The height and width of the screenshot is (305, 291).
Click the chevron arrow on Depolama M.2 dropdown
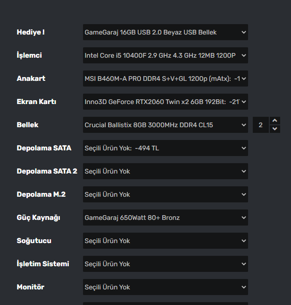(243, 194)
